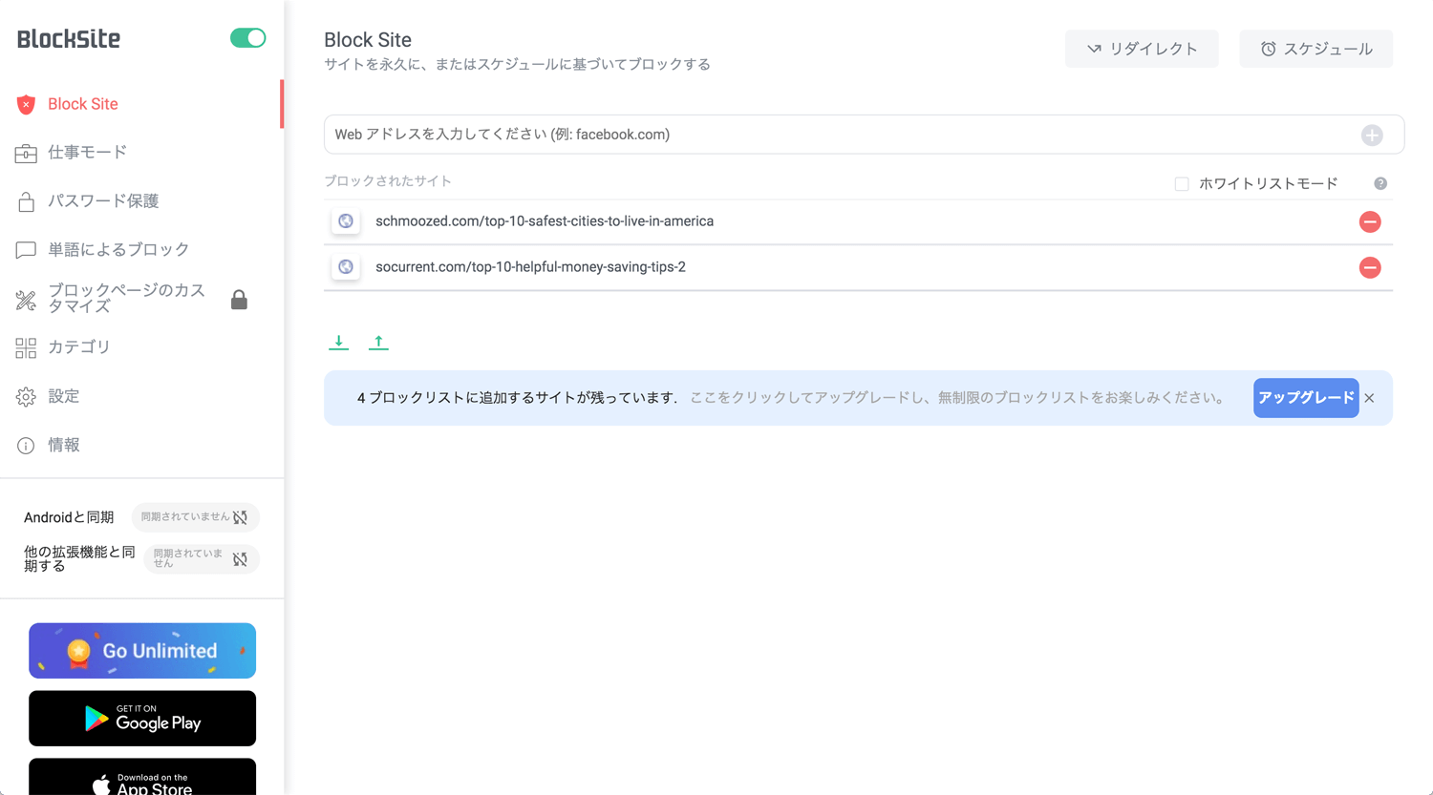Click 他の拡張機能と同期する sync status button
The height and width of the screenshot is (795, 1433).
click(202, 559)
